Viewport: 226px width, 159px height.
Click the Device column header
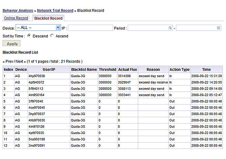21,69
